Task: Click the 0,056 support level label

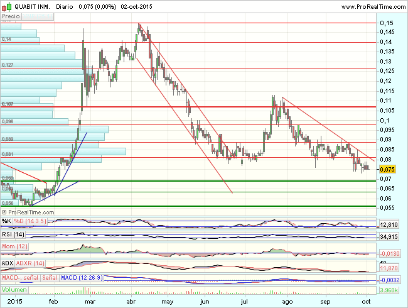Action: coord(8,203)
